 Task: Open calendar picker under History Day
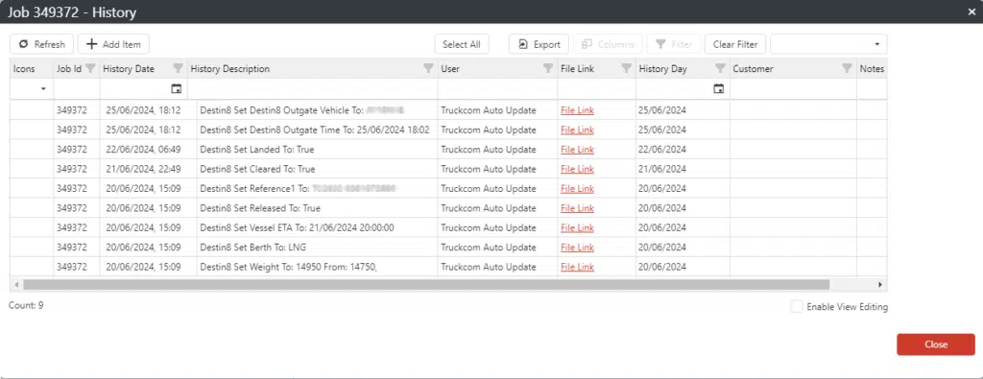[718, 89]
